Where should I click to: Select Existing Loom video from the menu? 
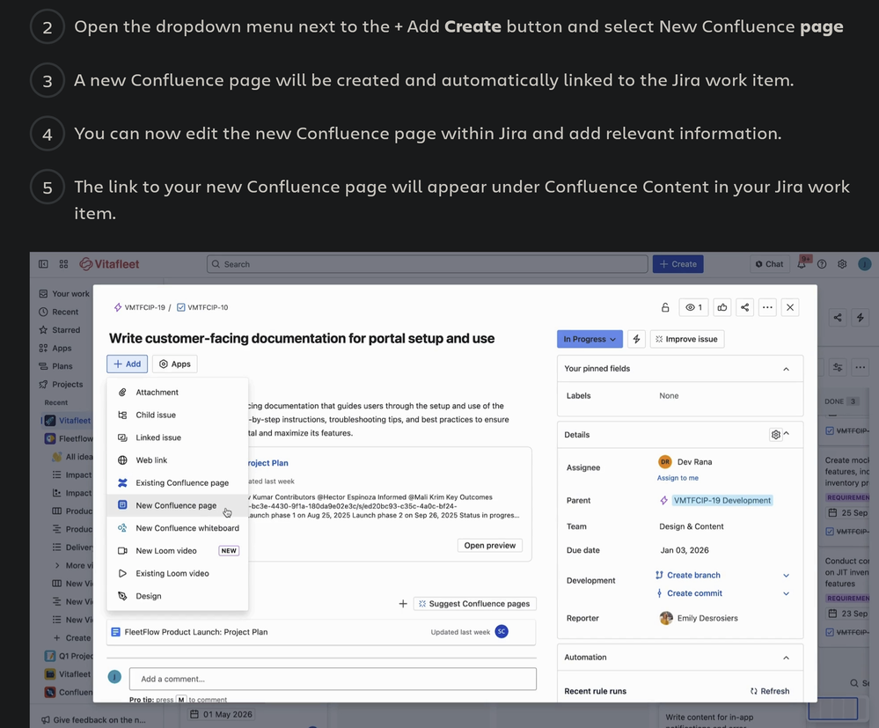click(177, 573)
